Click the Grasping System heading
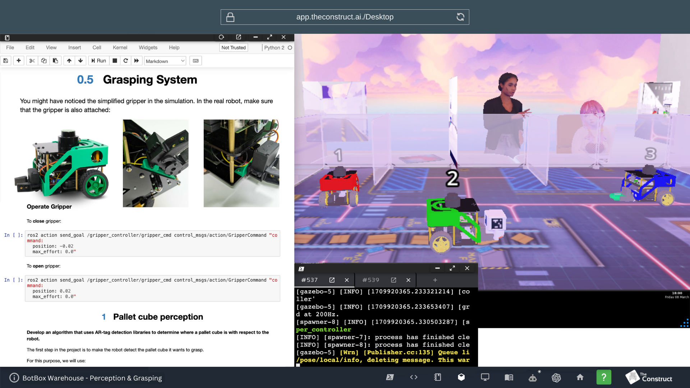The image size is (690, 388). click(150, 79)
